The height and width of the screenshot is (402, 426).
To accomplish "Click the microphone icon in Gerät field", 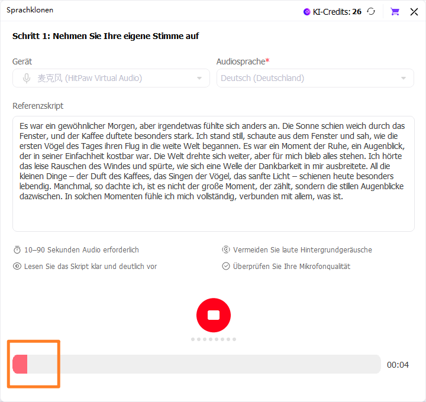I will [27, 78].
